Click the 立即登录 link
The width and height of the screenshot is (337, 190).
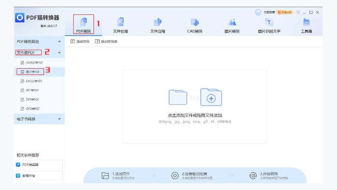coord(269,12)
